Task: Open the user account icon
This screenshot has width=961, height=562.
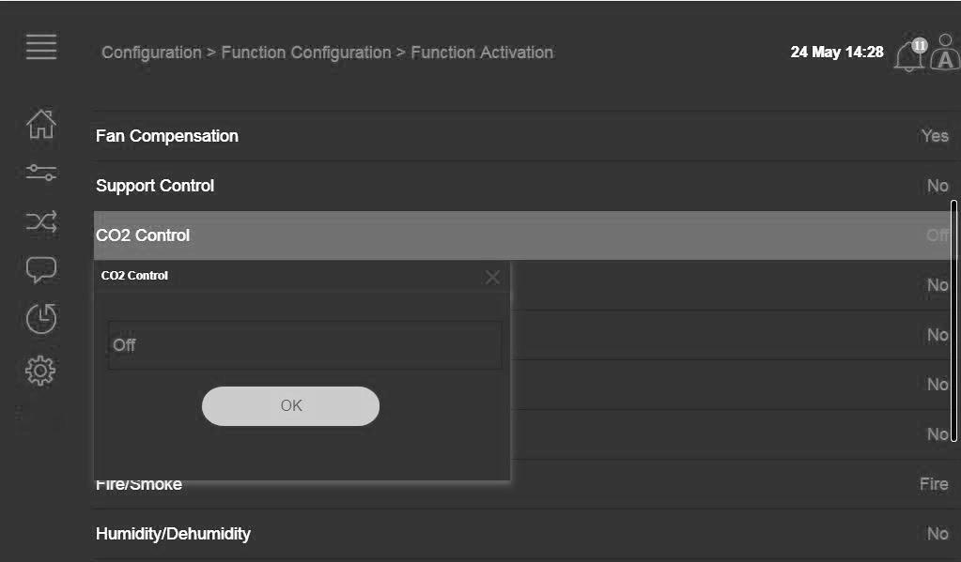Action: [945, 53]
